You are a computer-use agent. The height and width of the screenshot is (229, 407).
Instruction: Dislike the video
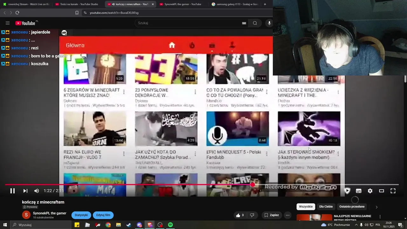click(x=252, y=215)
